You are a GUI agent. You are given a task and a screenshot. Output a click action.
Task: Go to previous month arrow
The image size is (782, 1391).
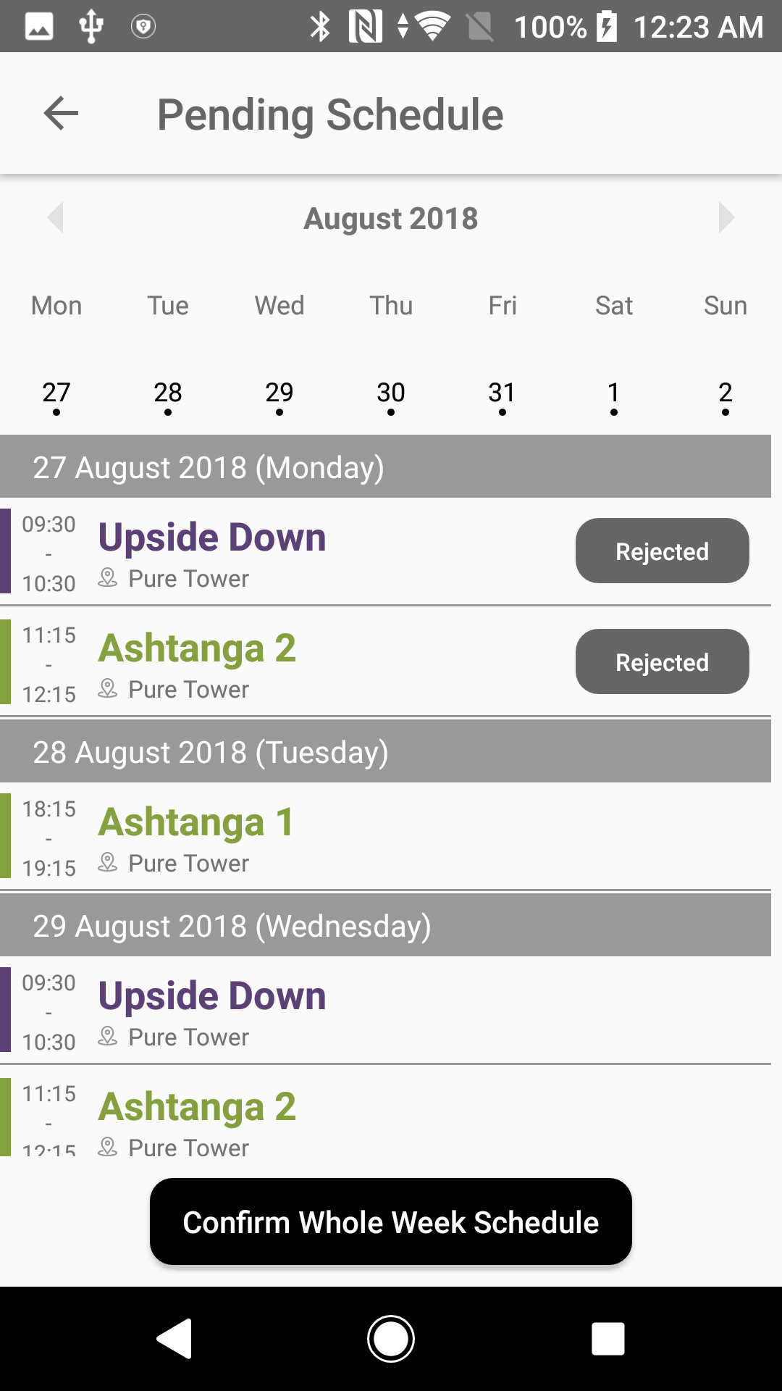pyautogui.click(x=56, y=217)
